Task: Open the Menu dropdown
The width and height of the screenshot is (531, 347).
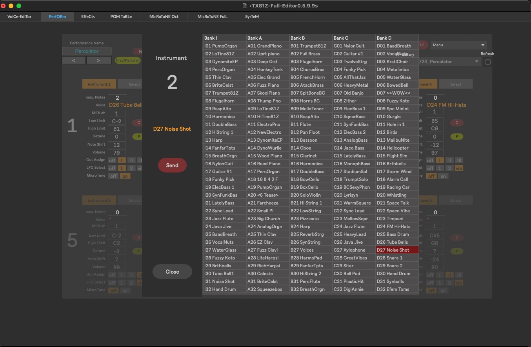Action: click(x=458, y=45)
